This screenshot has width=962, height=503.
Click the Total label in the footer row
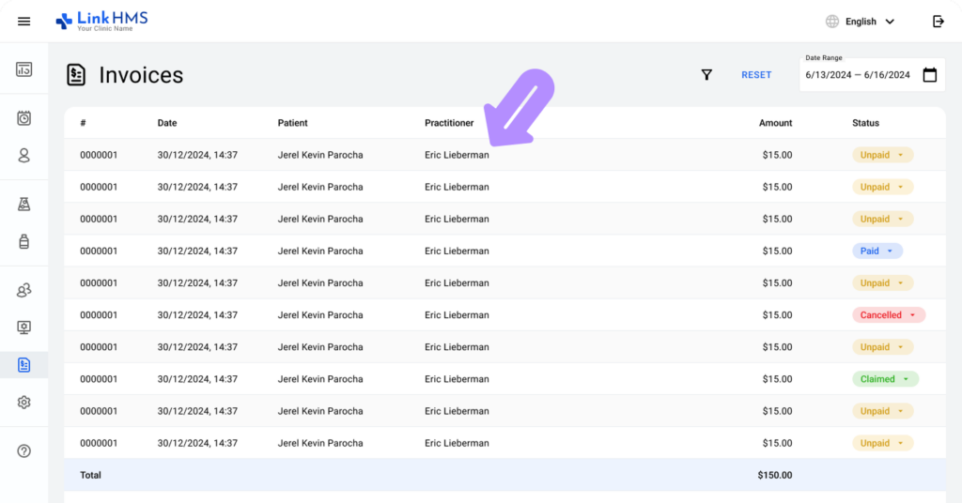(90, 476)
